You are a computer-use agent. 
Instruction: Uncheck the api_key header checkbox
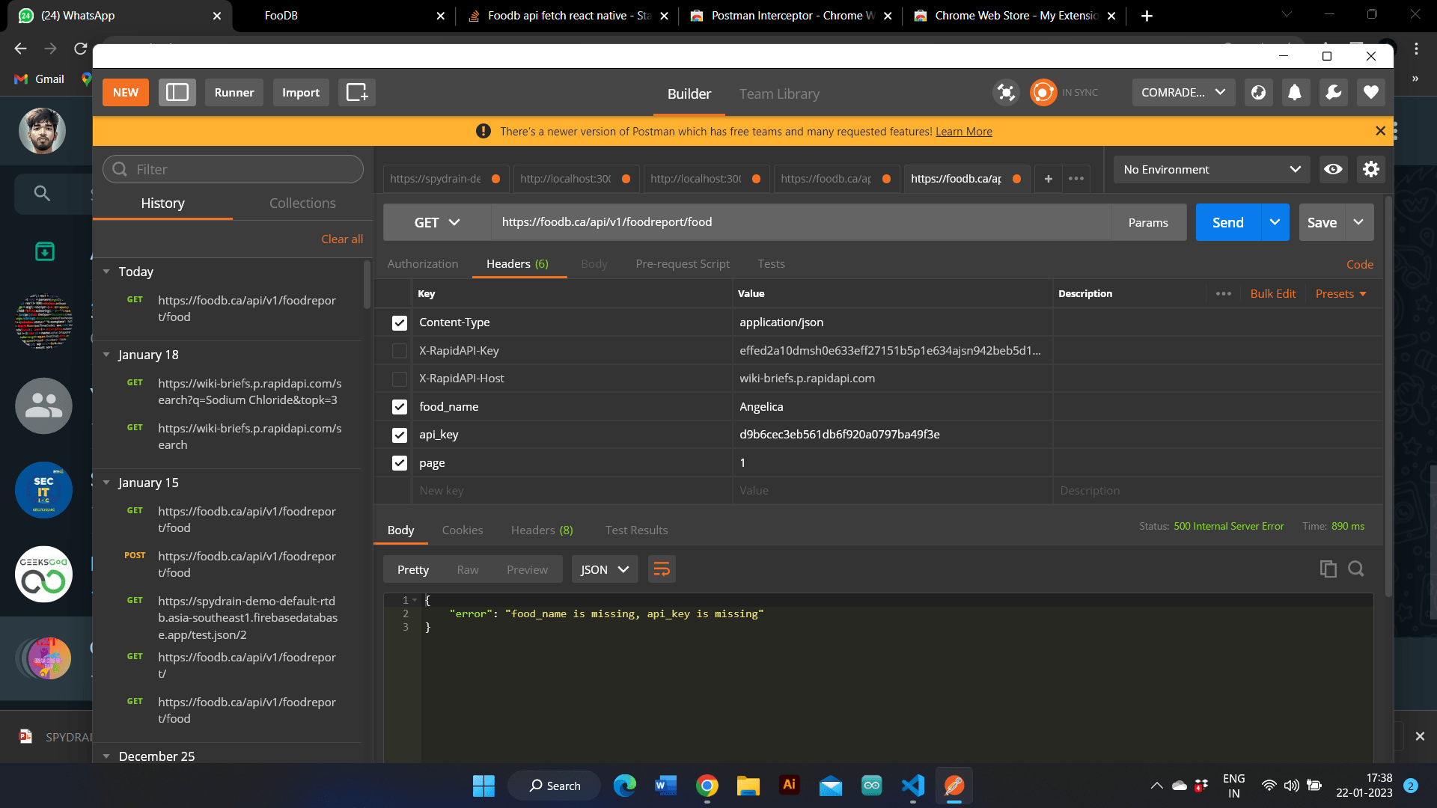click(x=400, y=435)
